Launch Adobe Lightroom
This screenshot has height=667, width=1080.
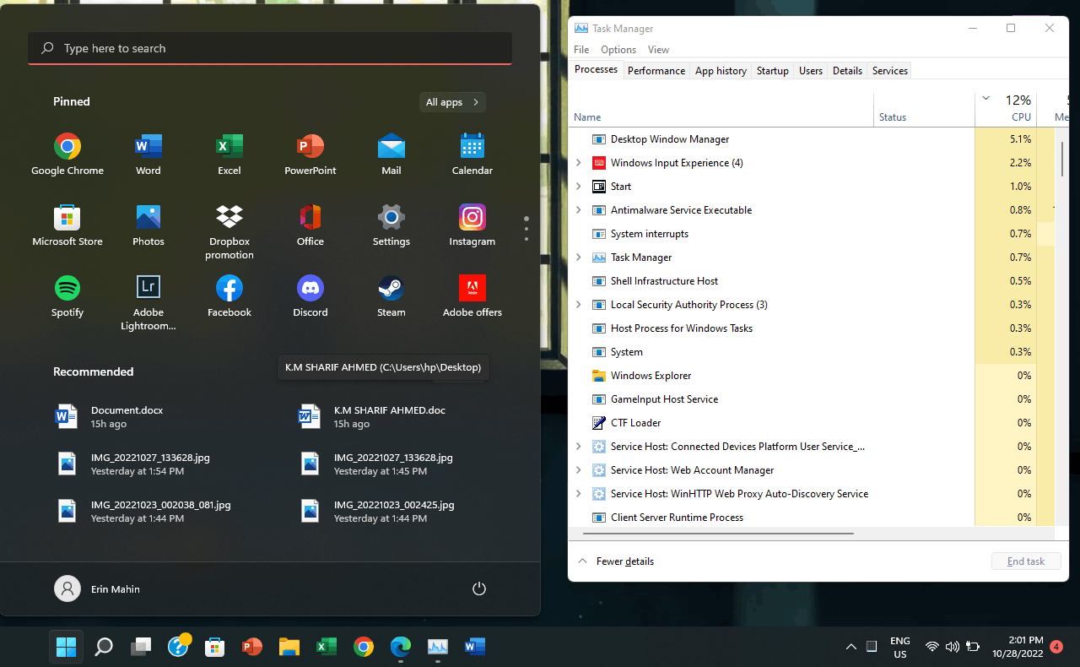148,302
